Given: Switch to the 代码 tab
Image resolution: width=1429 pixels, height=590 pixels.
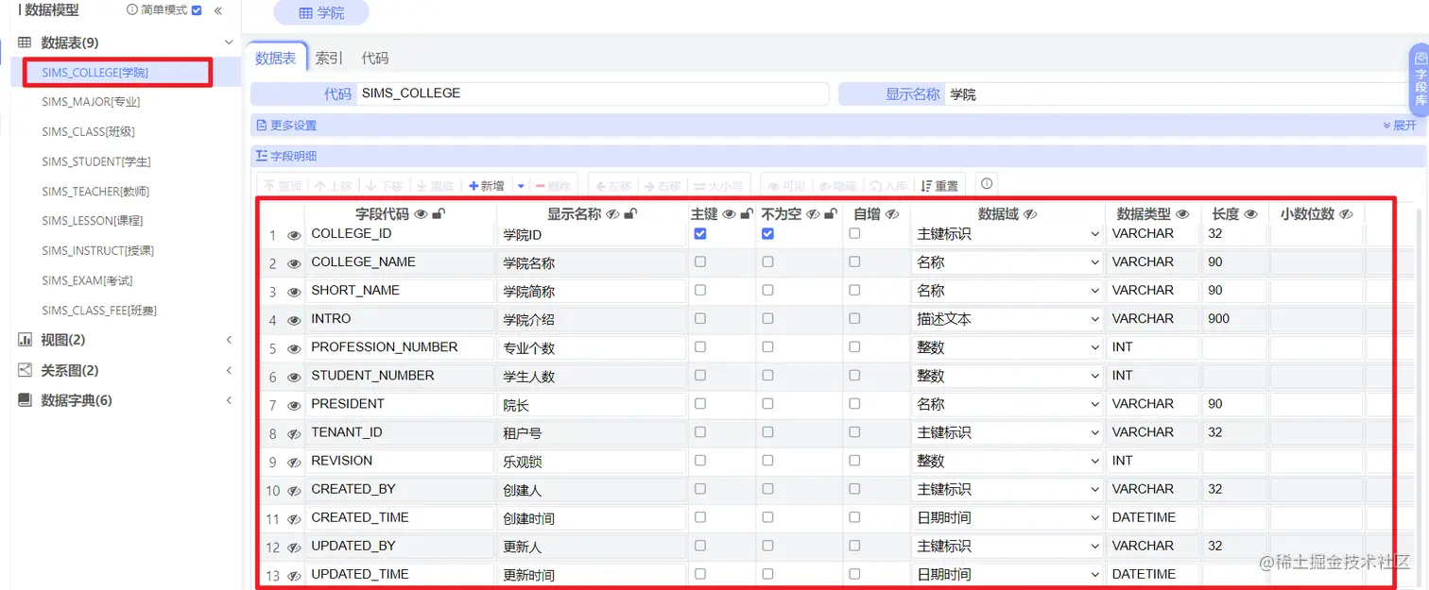Looking at the screenshot, I should click(x=375, y=58).
